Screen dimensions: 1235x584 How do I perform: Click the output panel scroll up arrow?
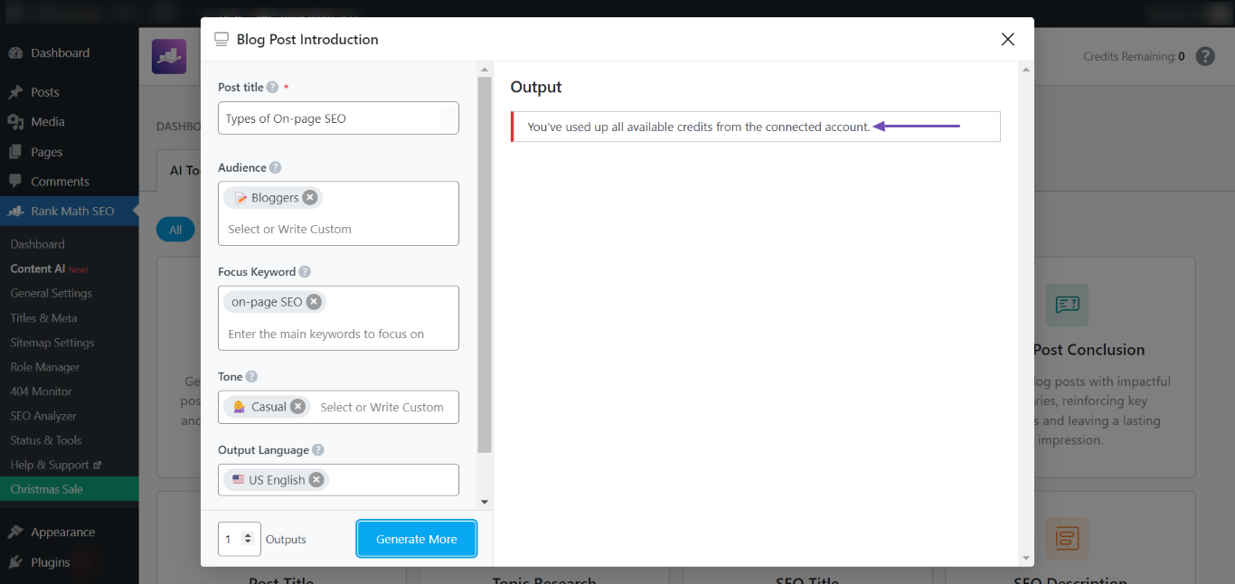[x=1026, y=70]
